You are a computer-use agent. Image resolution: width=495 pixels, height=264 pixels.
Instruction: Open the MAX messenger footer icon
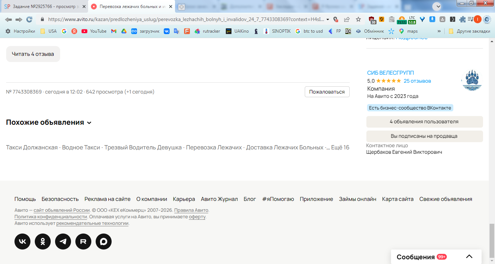[x=104, y=242]
